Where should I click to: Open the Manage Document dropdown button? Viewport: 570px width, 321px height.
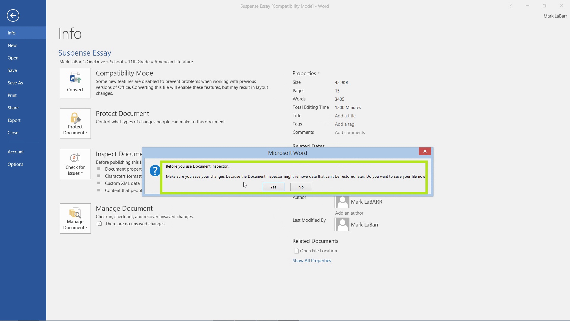[x=75, y=218]
